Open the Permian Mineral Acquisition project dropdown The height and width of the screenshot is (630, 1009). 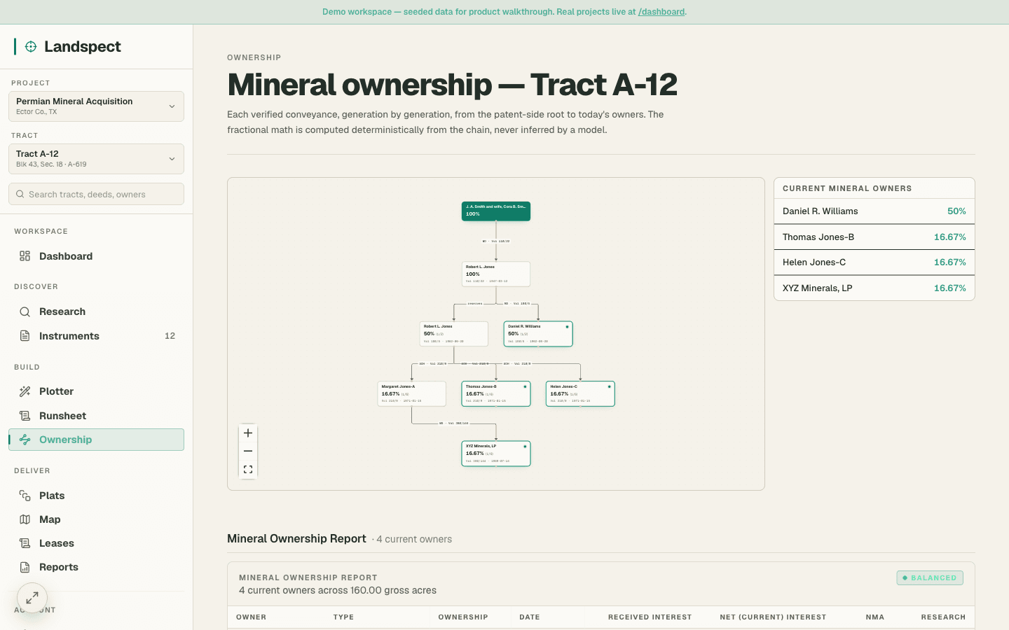coord(96,106)
